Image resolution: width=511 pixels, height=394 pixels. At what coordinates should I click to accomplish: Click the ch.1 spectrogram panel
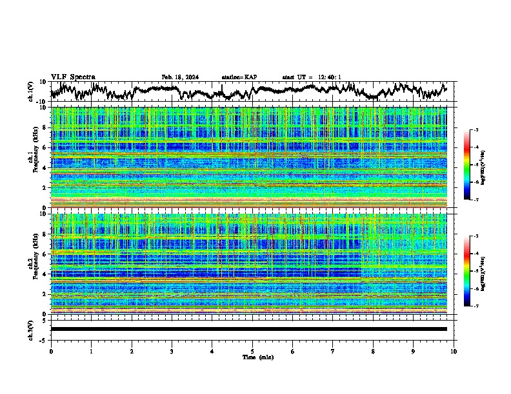point(249,157)
